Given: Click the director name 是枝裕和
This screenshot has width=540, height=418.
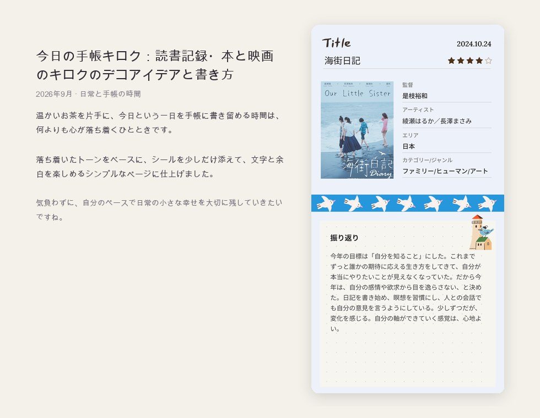Looking at the screenshot, I should pyautogui.click(x=414, y=96).
